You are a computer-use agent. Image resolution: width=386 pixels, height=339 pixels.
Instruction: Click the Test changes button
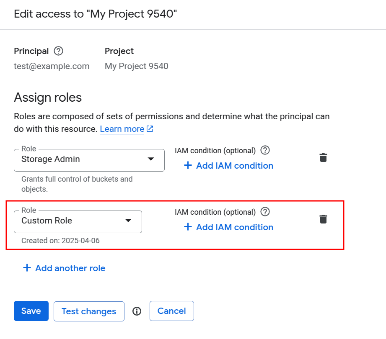pyautogui.click(x=89, y=311)
